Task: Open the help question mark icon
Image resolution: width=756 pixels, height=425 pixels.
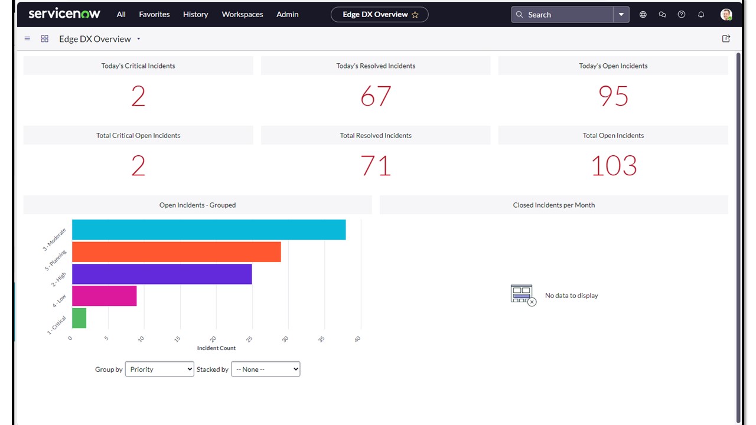Action: tap(682, 15)
